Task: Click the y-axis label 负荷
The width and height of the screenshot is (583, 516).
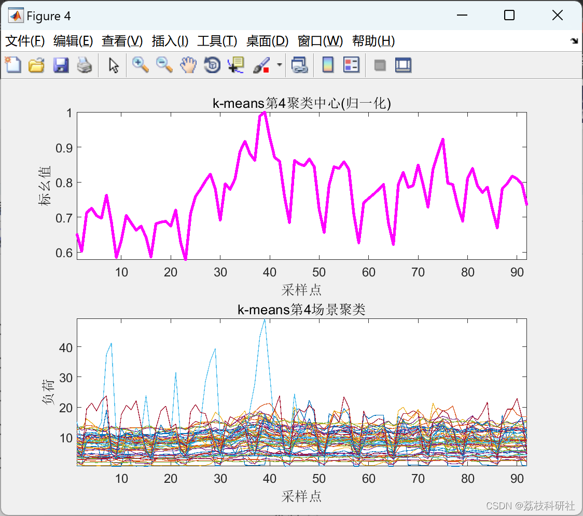Action: click(48, 392)
